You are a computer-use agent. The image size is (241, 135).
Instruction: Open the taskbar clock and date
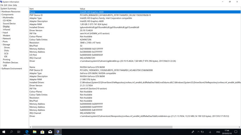pos(227,132)
